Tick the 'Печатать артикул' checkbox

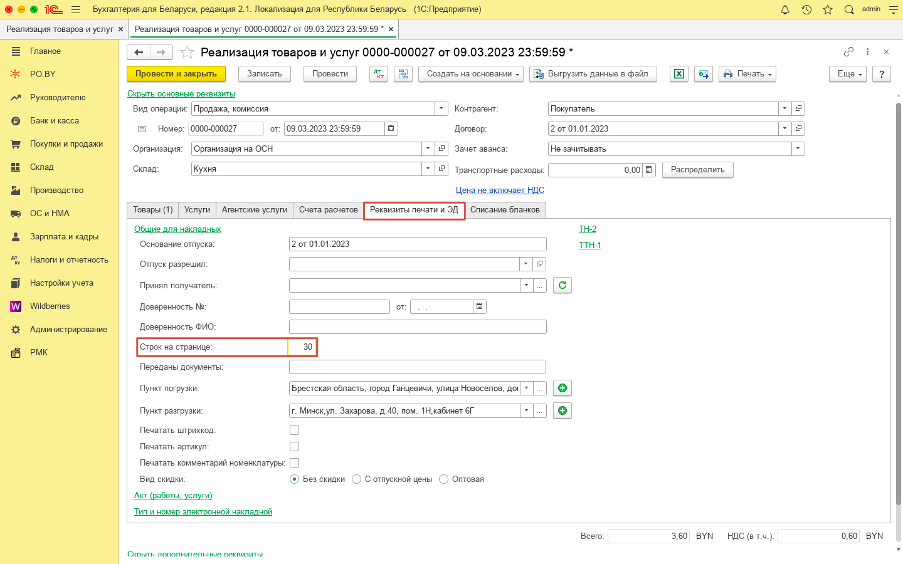click(295, 447)
